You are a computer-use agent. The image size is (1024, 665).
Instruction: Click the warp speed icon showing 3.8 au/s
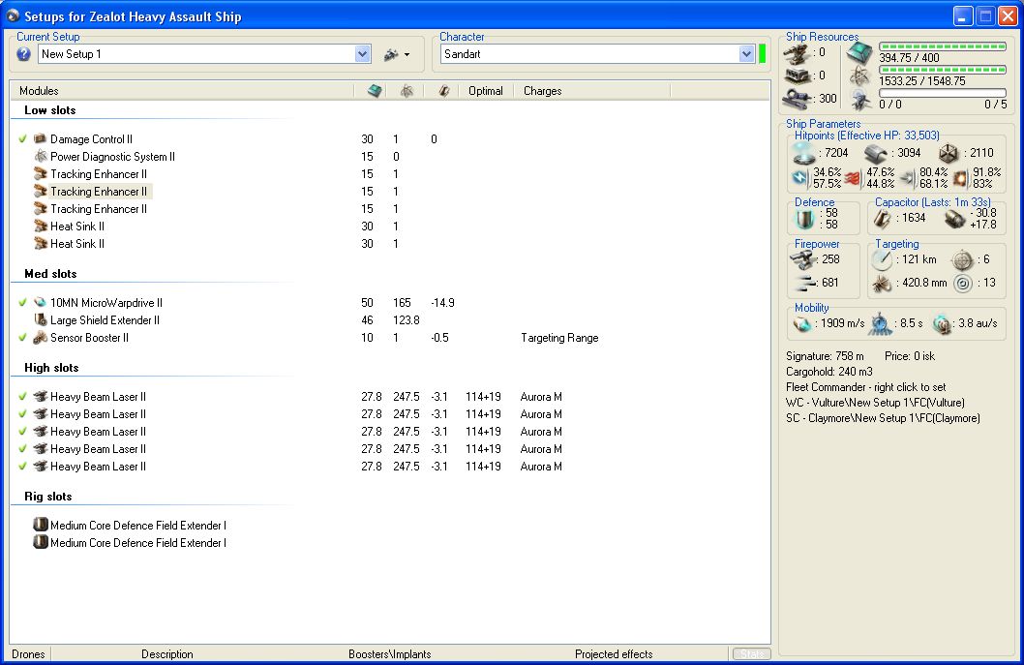tap(942, 324)
